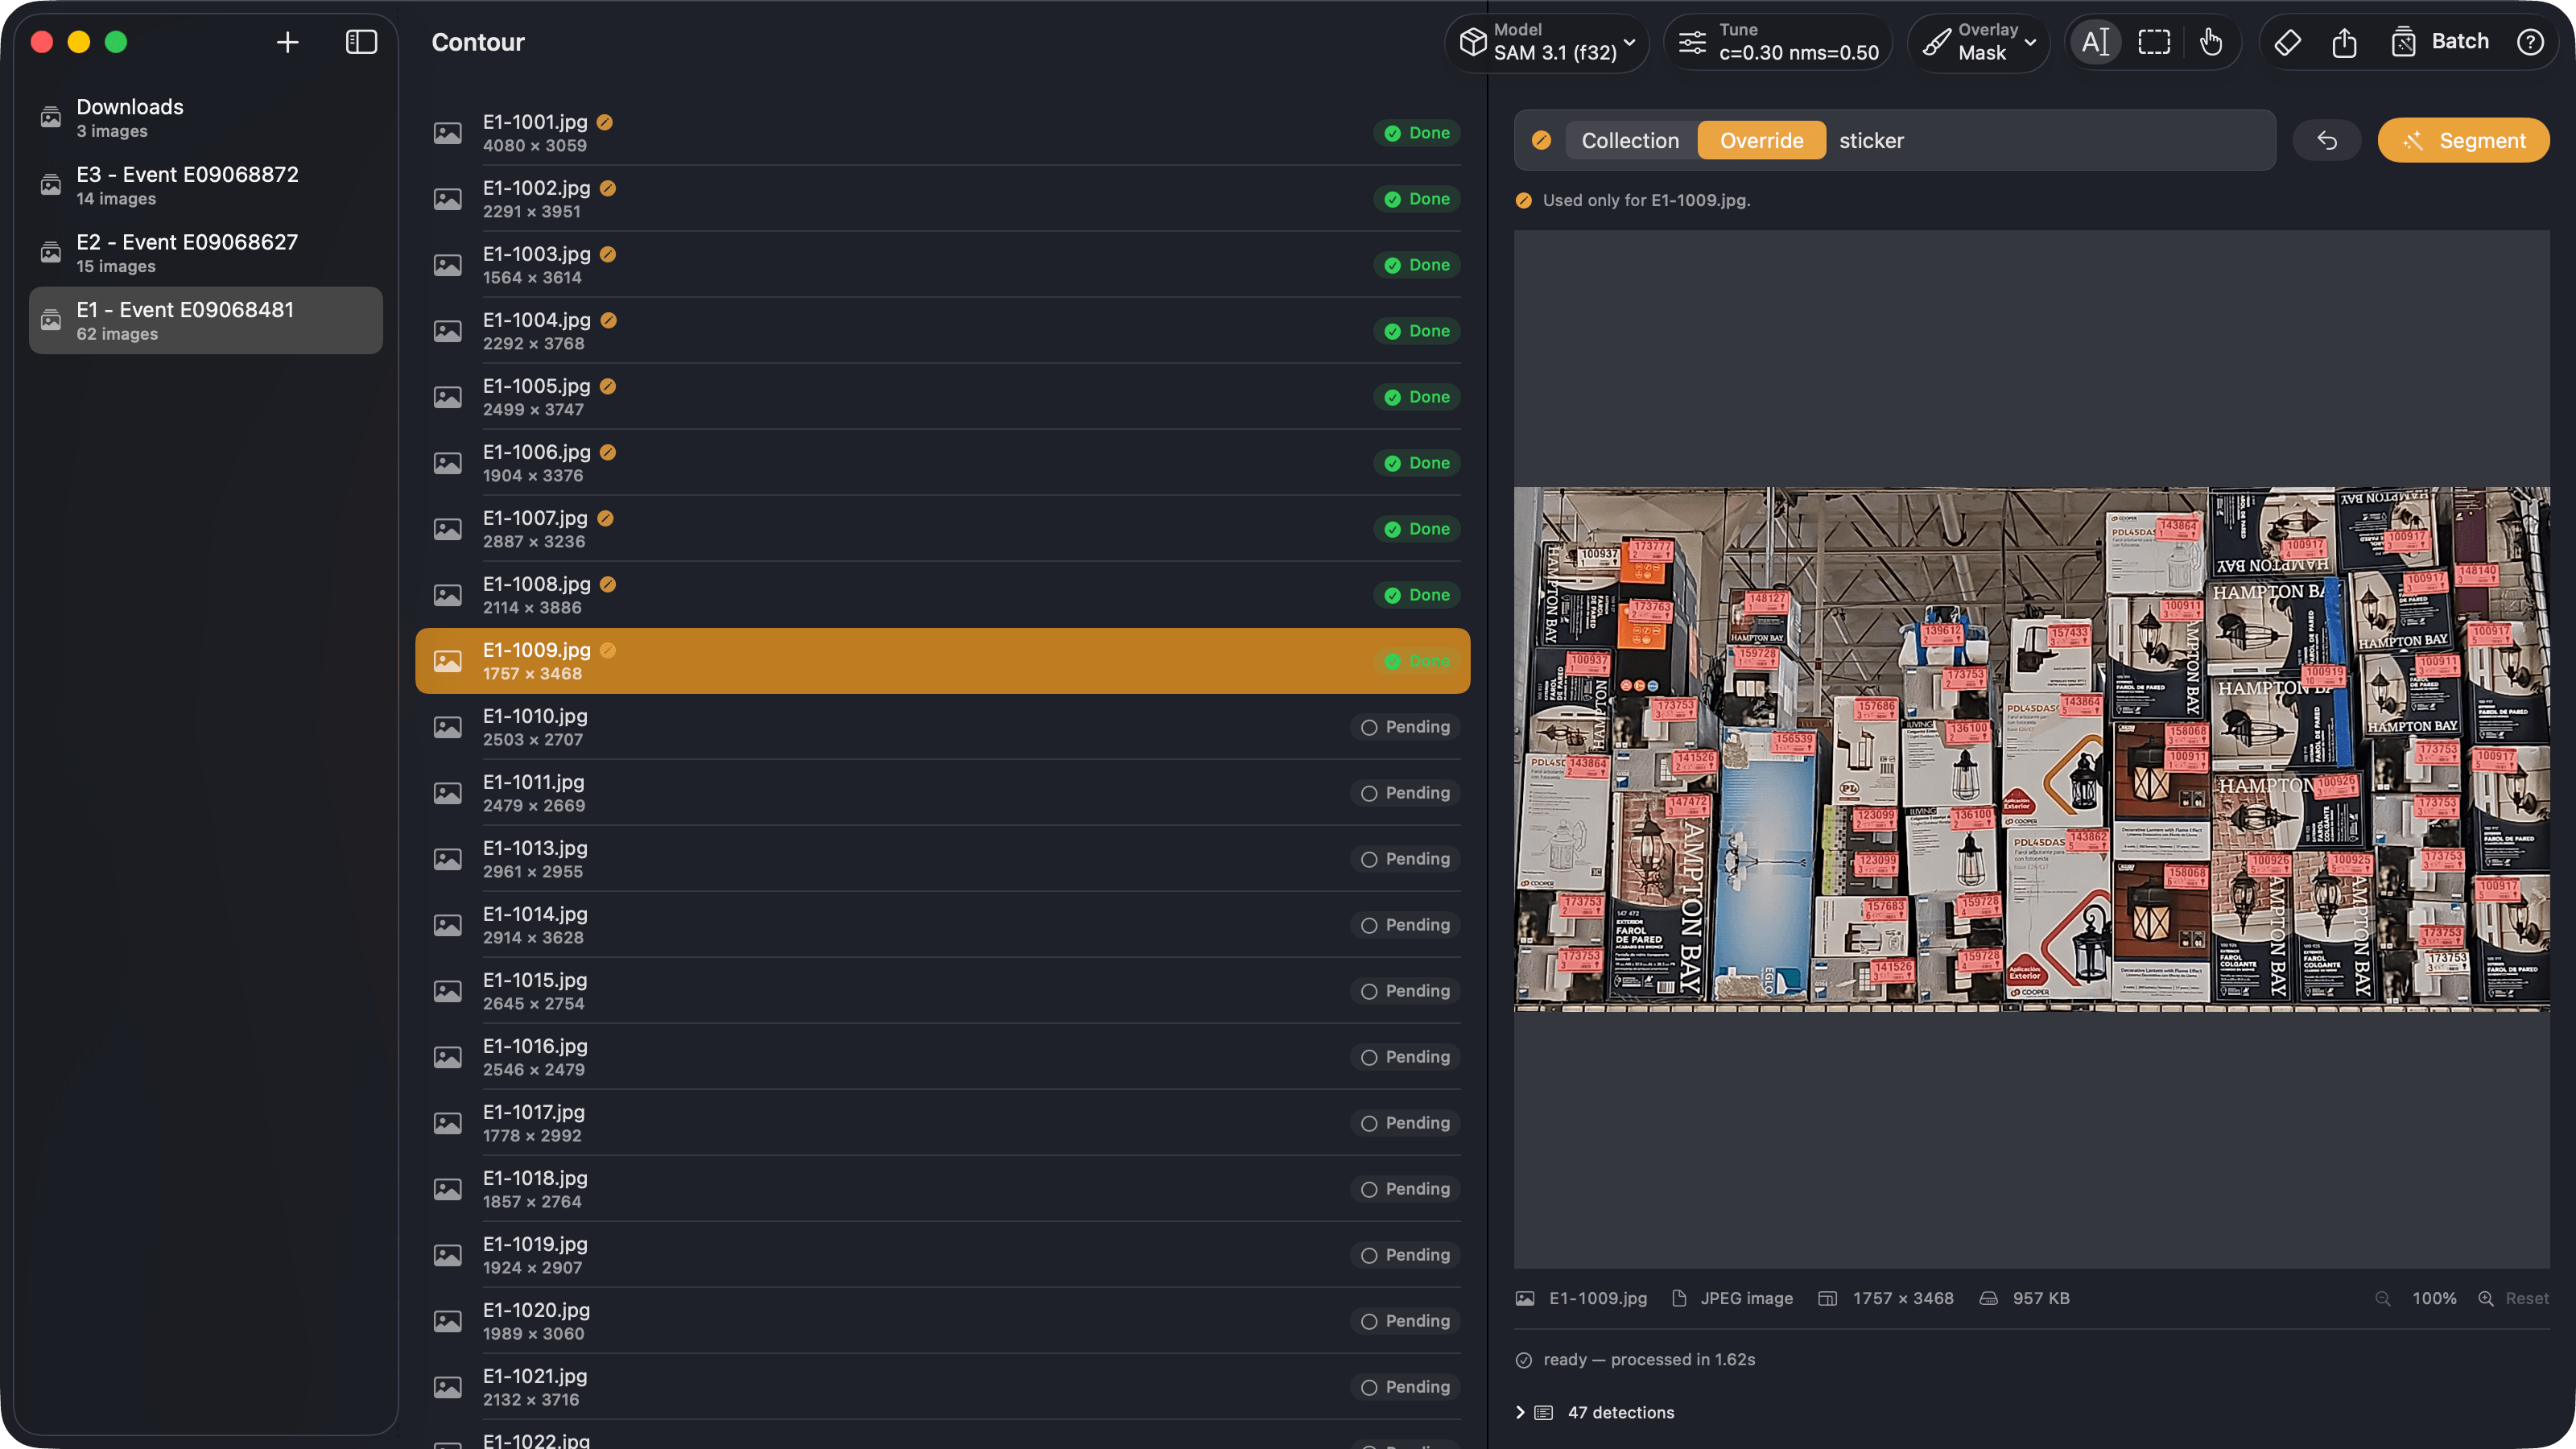Select E1-1015.jpg in the list
Image resolution: width=2576 pixels, height=1449 pixels.
tap(942, 991)
